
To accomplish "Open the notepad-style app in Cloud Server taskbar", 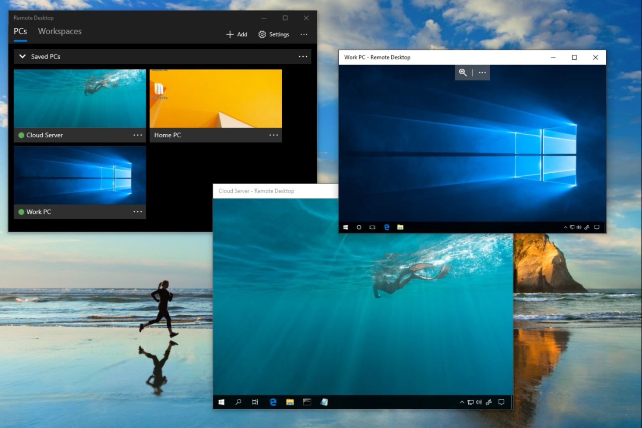I will (x=324, y=402).
